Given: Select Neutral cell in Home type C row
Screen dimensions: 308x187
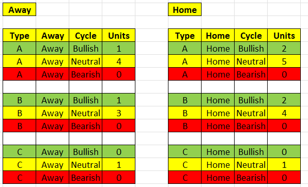Looking at the screenshot, I should (251, 165).
